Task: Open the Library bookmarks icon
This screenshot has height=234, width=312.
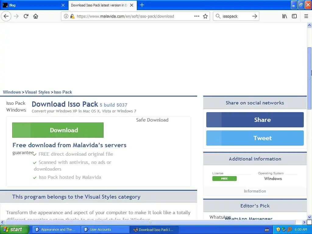Action: pyautogui.click(x=285, y=16)
